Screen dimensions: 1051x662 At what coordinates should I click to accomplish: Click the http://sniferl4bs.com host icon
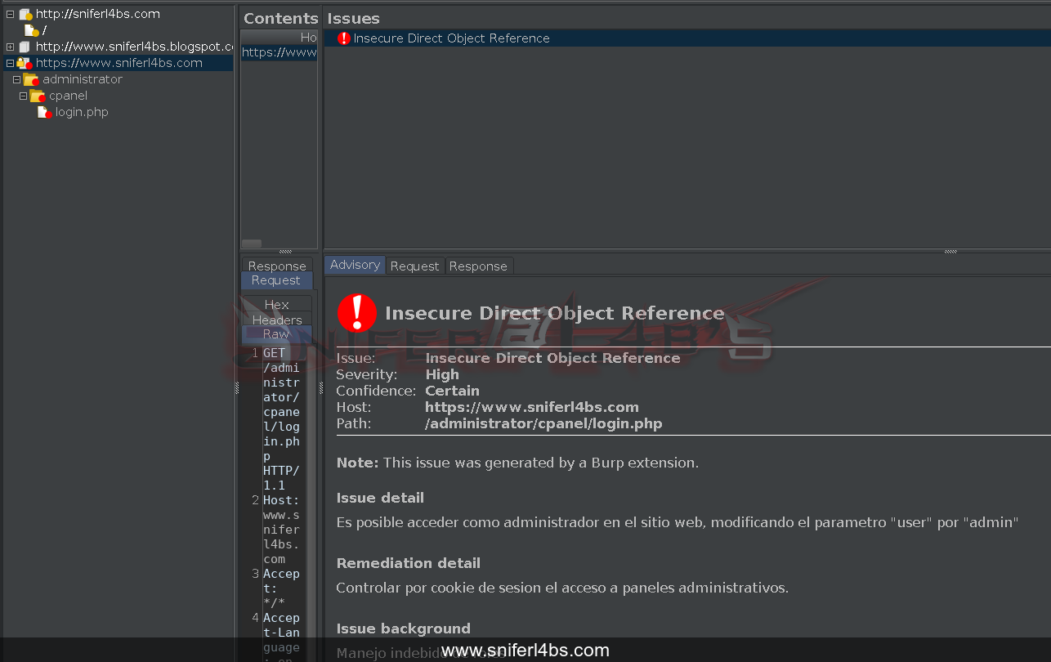pyautogui.click(x=25, y=15)
